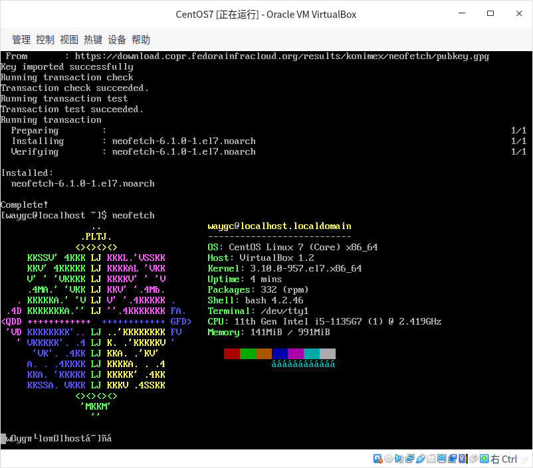Viewport: 533px width, 468px height.
Task: Click the 'Installed:' terminal line
Action: point(27,173)
